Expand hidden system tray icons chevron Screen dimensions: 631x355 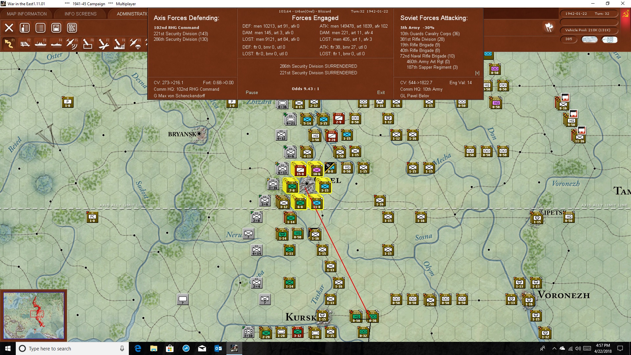point(554,348)
